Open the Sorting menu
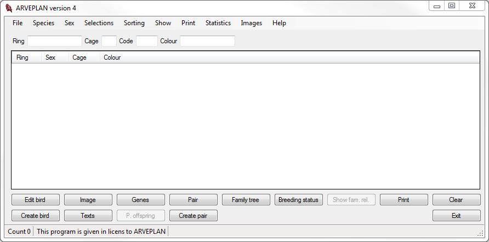Image resolution: width=489 pixels, height=242 pixels. (134, 23)
